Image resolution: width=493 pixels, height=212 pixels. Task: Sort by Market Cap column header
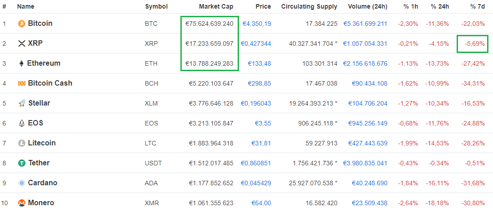216,6
